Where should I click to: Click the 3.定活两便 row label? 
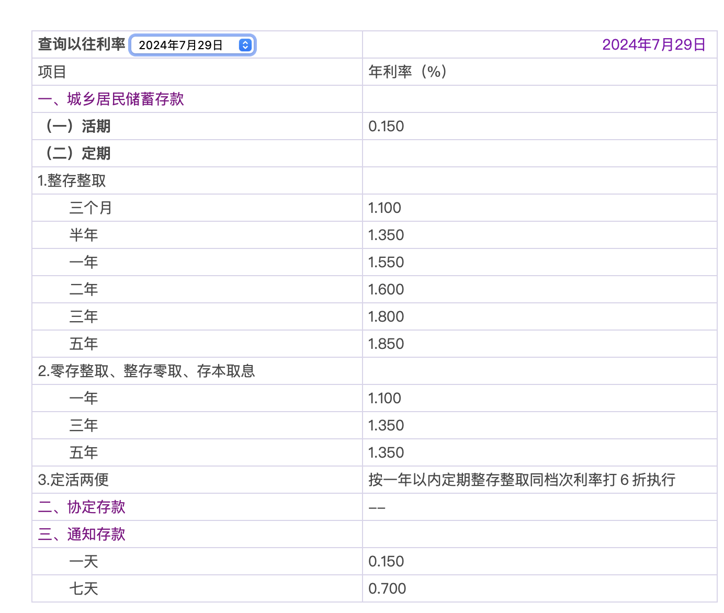click(x=73, y=480)
